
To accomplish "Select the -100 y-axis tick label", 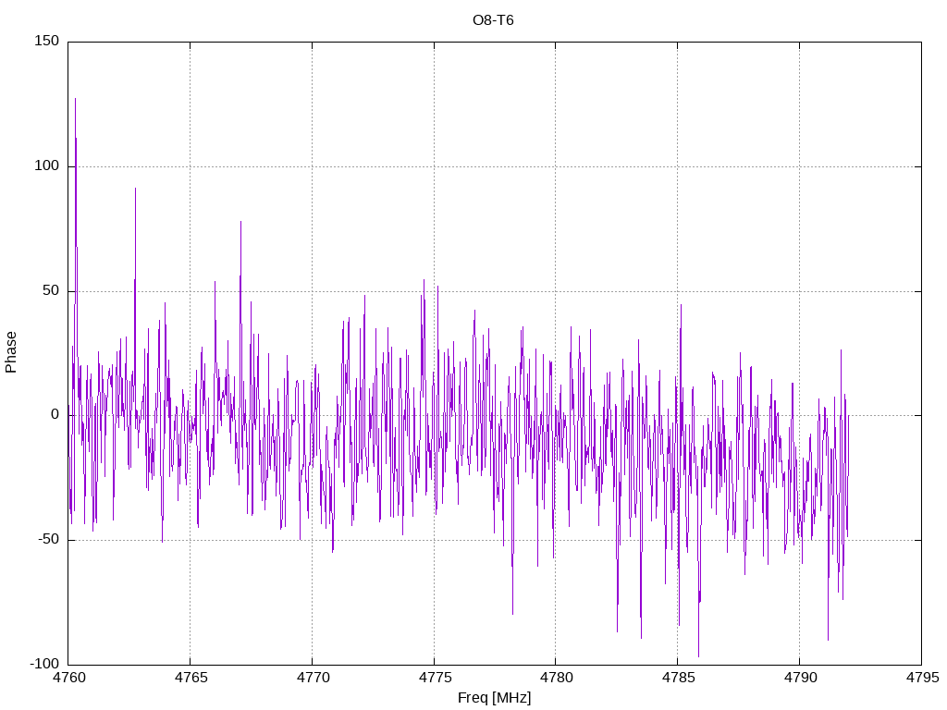I will 45,665.
